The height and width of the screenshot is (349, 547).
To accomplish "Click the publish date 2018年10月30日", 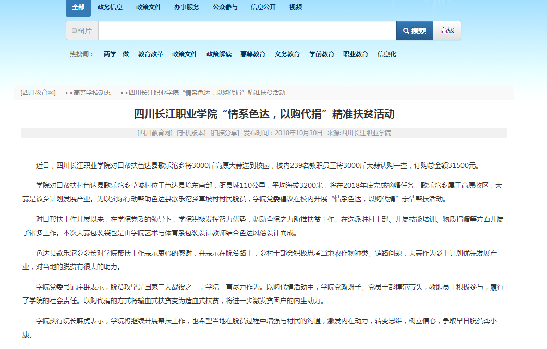I will tap(299, 133).
